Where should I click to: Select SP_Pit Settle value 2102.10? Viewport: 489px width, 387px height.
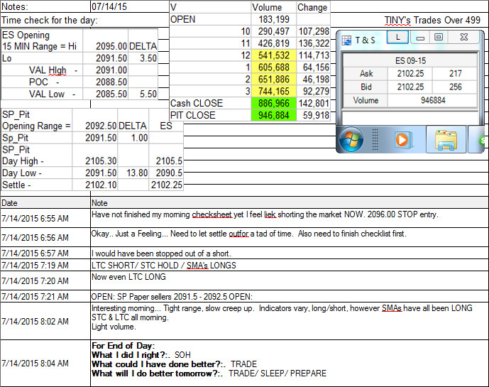(95, 185)
